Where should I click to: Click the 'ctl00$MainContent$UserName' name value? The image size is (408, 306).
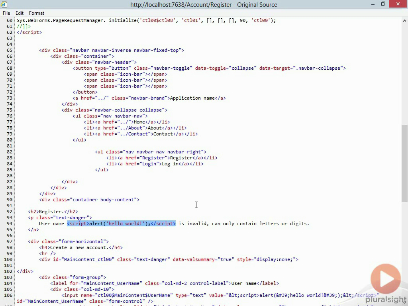(134, 295)
